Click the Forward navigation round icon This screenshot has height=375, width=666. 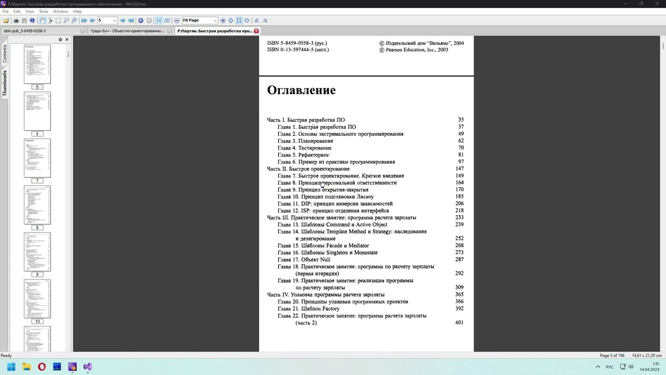149,20
